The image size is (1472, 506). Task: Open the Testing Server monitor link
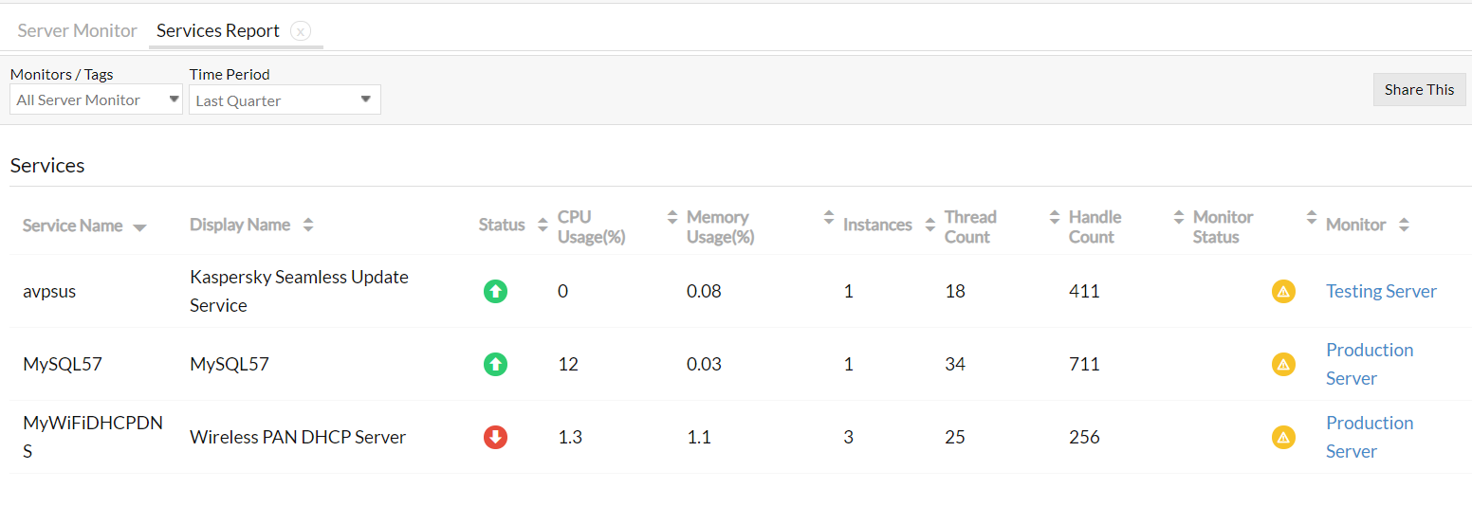[x=1381, y=292]
